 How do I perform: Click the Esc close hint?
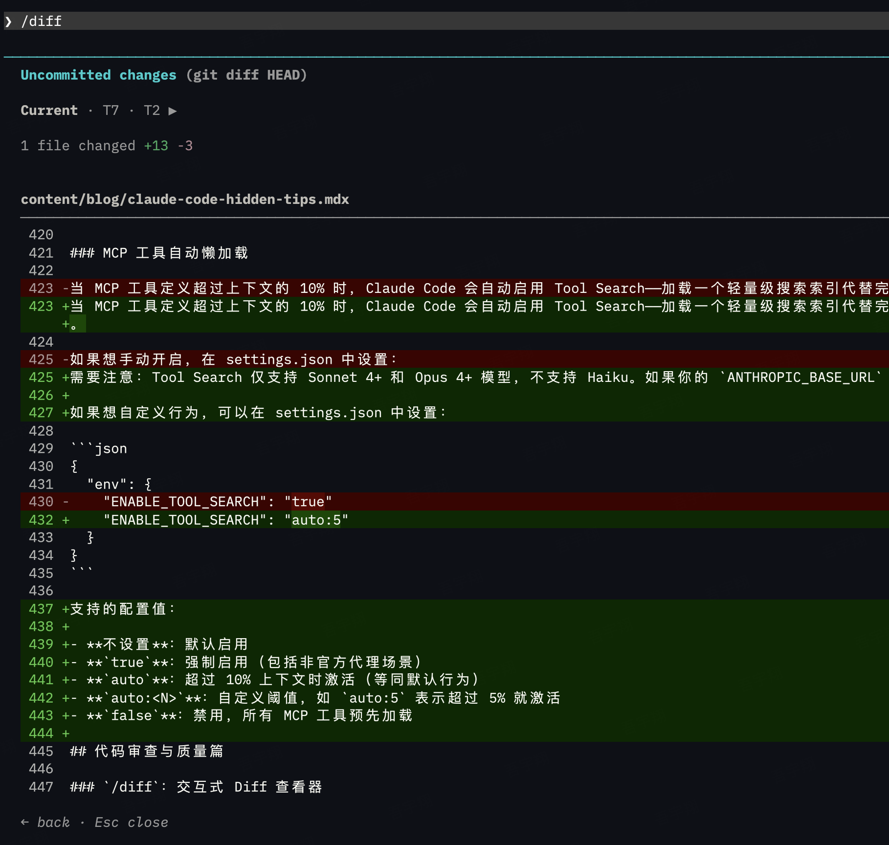(131, 822)
